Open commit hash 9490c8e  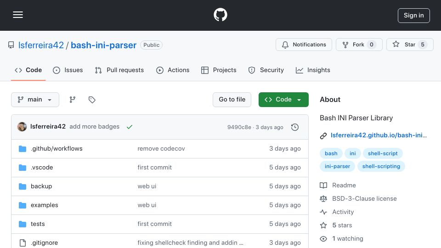pos(239,127)
